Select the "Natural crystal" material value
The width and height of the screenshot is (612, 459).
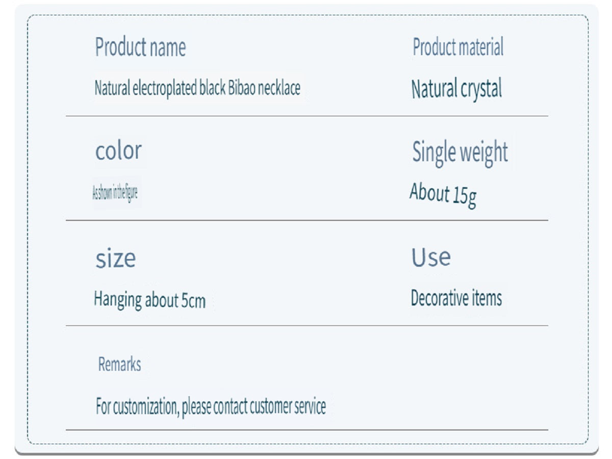pyautogui.click(x=456, y=89)
